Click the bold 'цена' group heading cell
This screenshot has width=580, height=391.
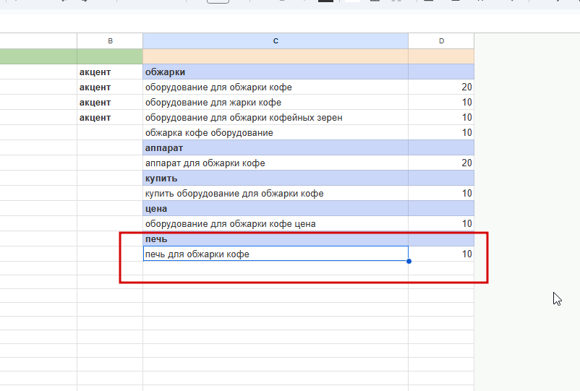(x=276, y=208)
